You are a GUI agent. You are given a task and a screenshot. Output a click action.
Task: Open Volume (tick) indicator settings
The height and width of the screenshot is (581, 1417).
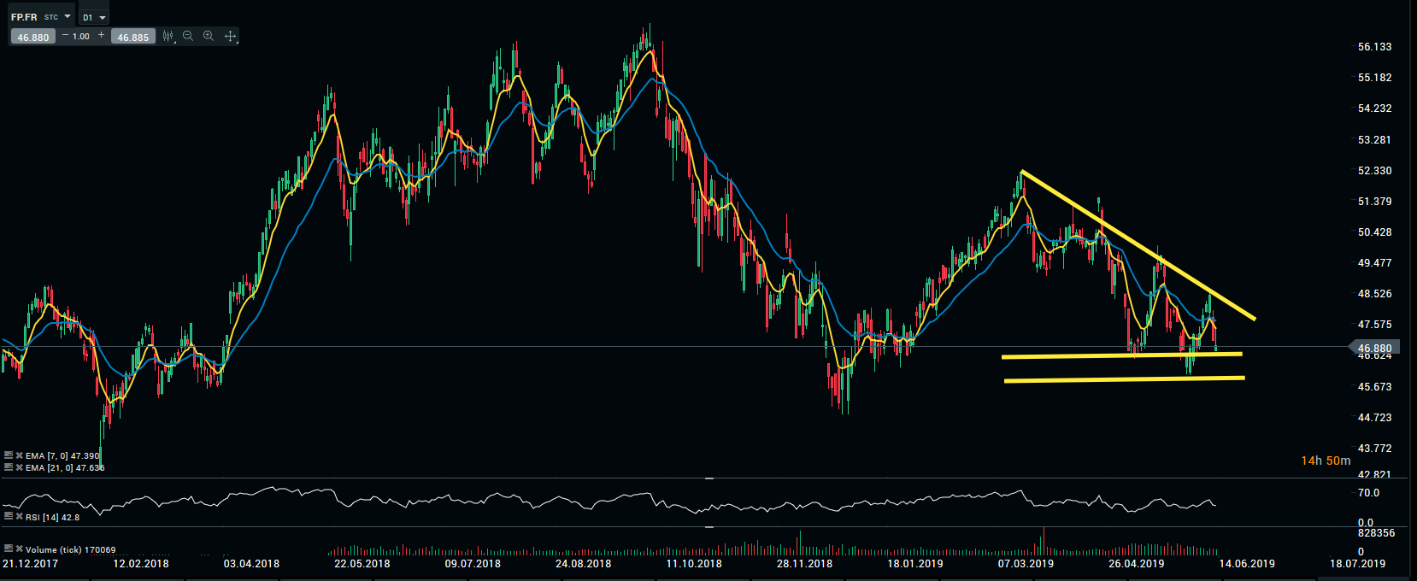[9, 549]
